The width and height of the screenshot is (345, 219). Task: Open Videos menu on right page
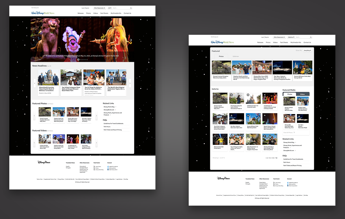[x=275, y=42]
